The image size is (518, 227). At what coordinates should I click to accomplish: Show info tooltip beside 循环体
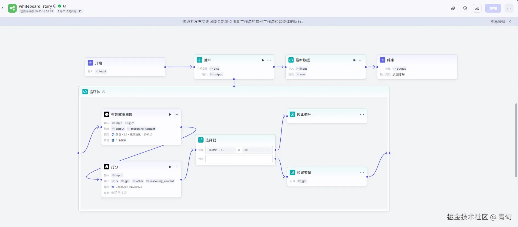pyautogui.click(x=104, y=92)
